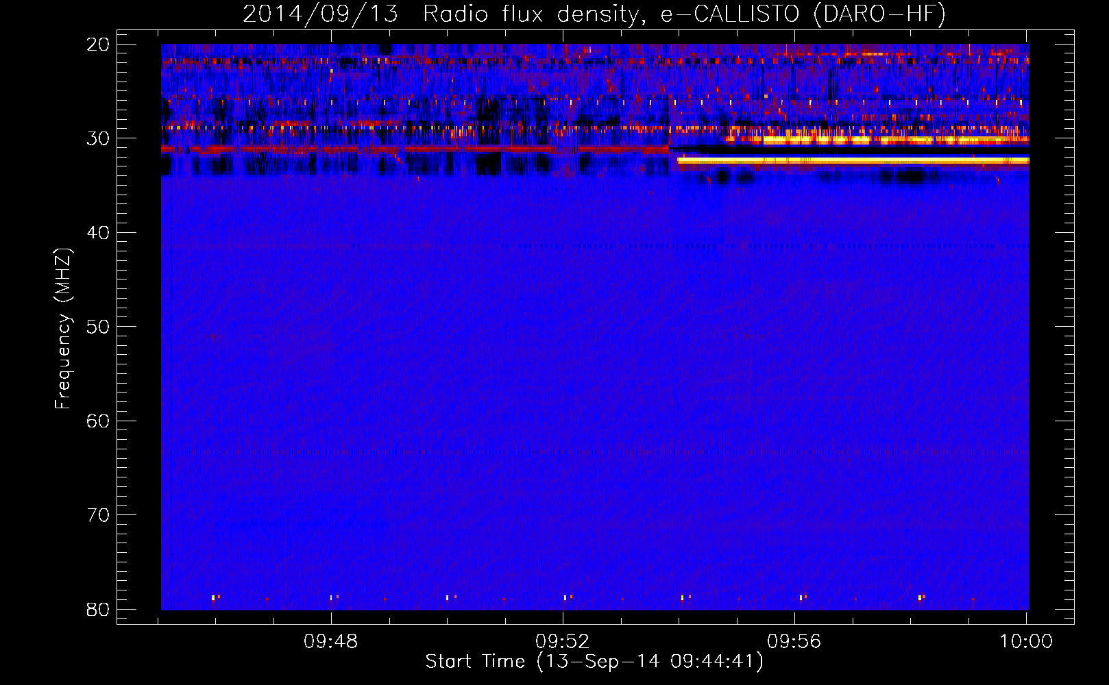Click the 09:52 time tick label
Viewport: 1109px width, 685px height.
click(x=563, y=642)
